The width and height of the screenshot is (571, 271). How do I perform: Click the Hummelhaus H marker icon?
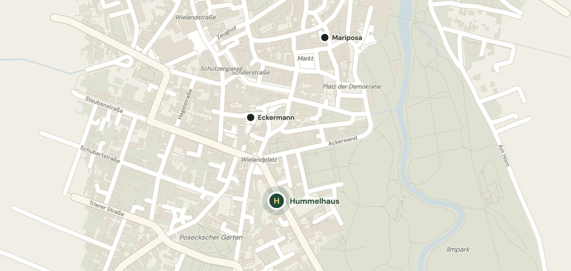[x=276, y=201]
